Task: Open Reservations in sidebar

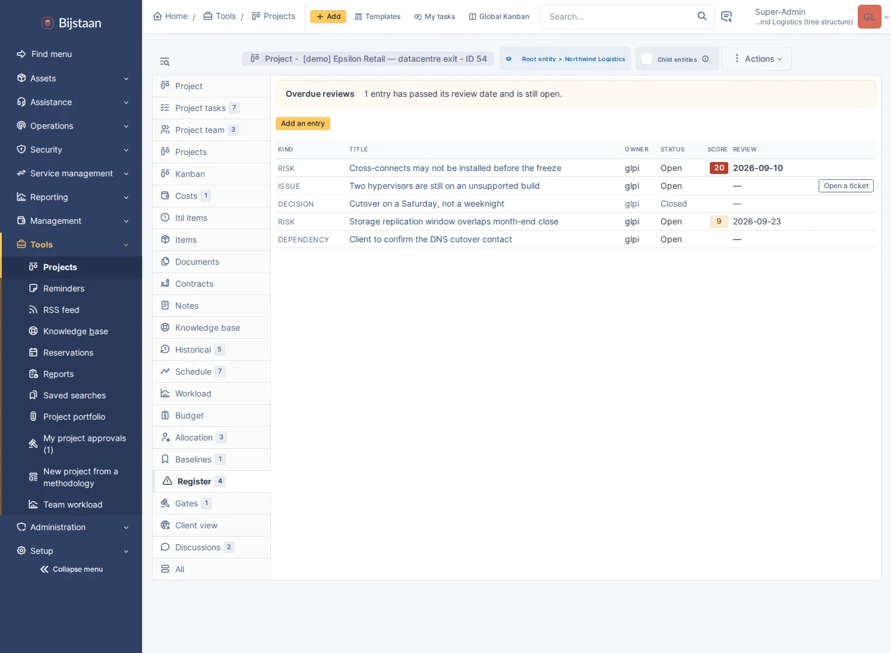Action: click(x=71, y=353)
